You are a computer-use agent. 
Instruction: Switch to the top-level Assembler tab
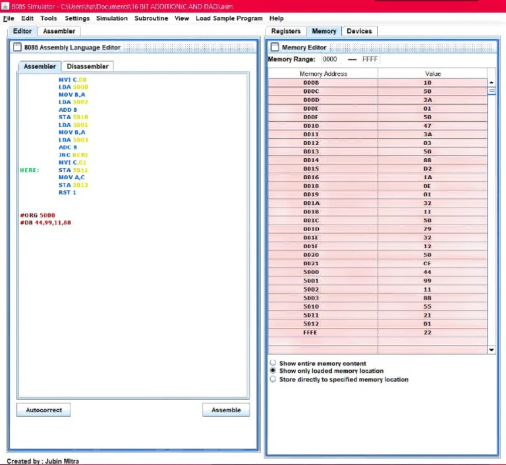tap(59, 31)
